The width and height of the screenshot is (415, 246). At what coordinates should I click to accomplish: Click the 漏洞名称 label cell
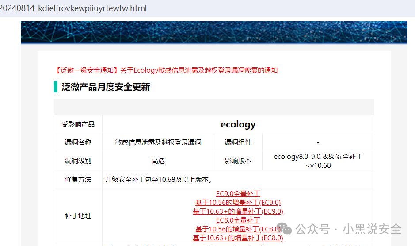(x=78, y=142)
